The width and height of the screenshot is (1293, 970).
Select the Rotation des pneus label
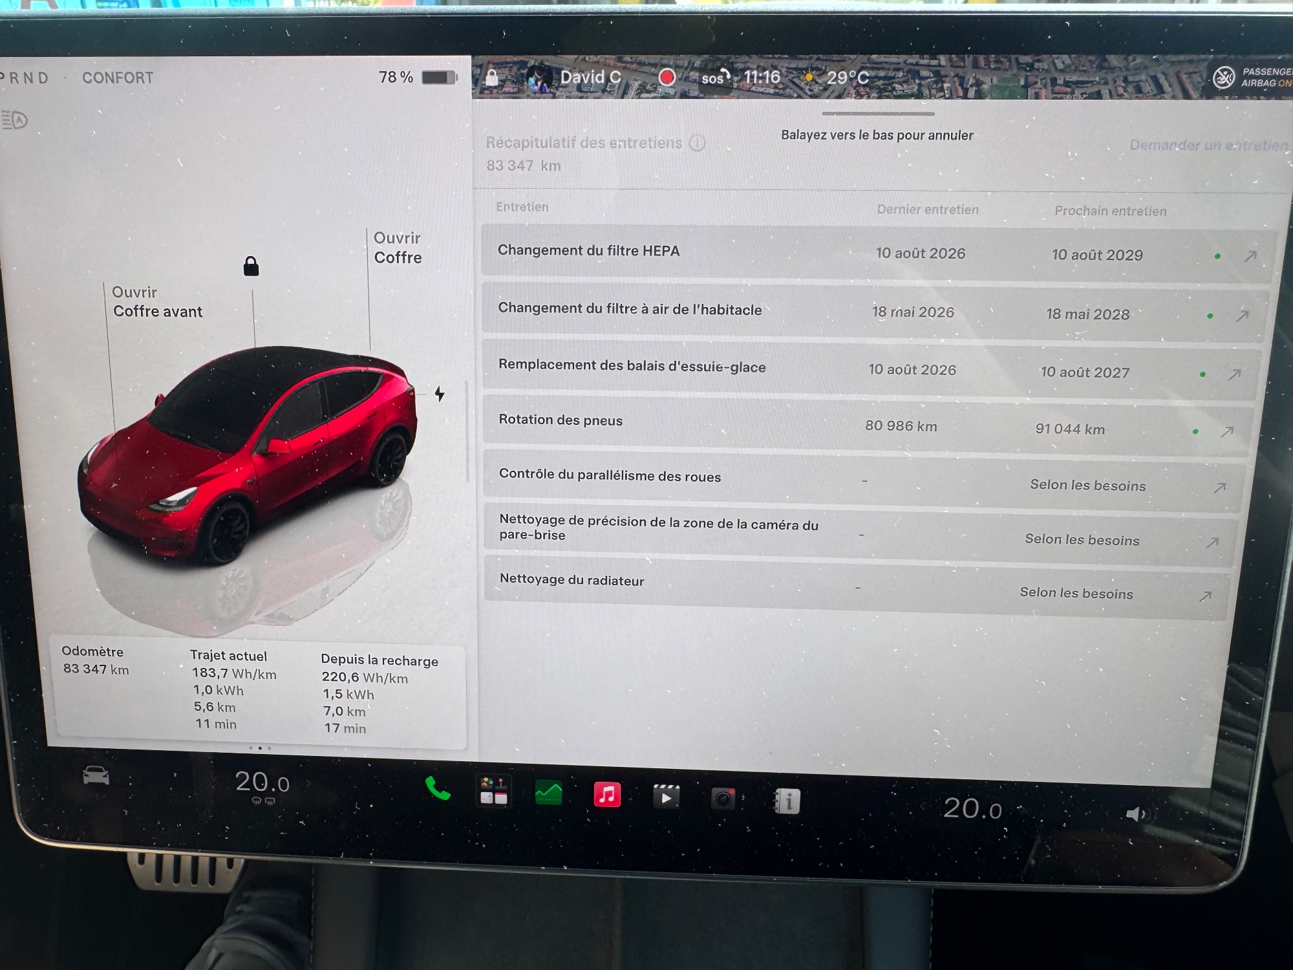point(561,420)
